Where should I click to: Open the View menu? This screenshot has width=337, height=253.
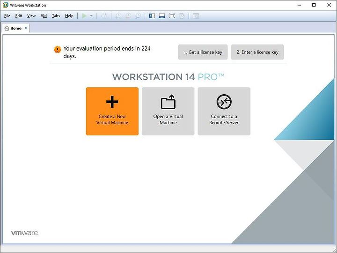coord(31,16)
